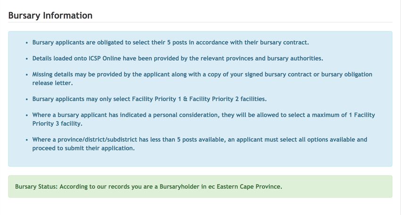Click the personal consideration bullet text
401x215 pixels.
[204, 119]
